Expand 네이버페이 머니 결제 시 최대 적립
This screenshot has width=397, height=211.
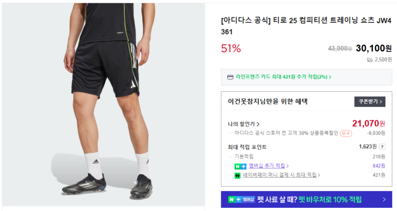(x=282, y=175)
